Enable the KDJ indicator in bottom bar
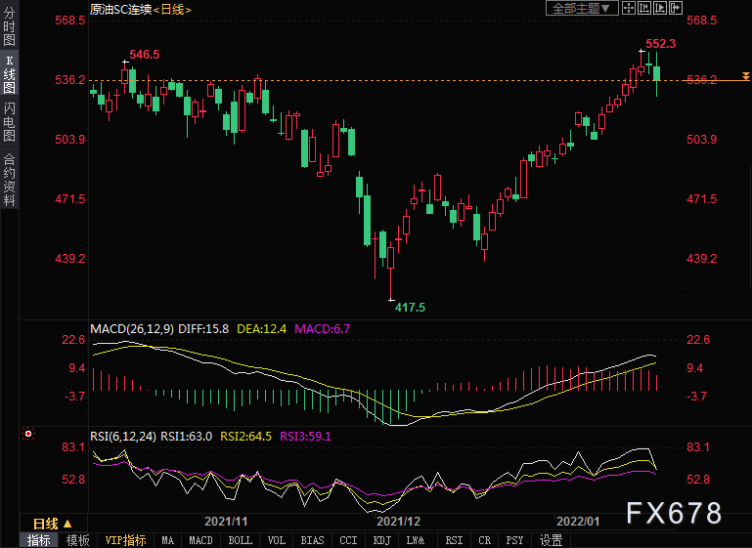 pos(381,540)
